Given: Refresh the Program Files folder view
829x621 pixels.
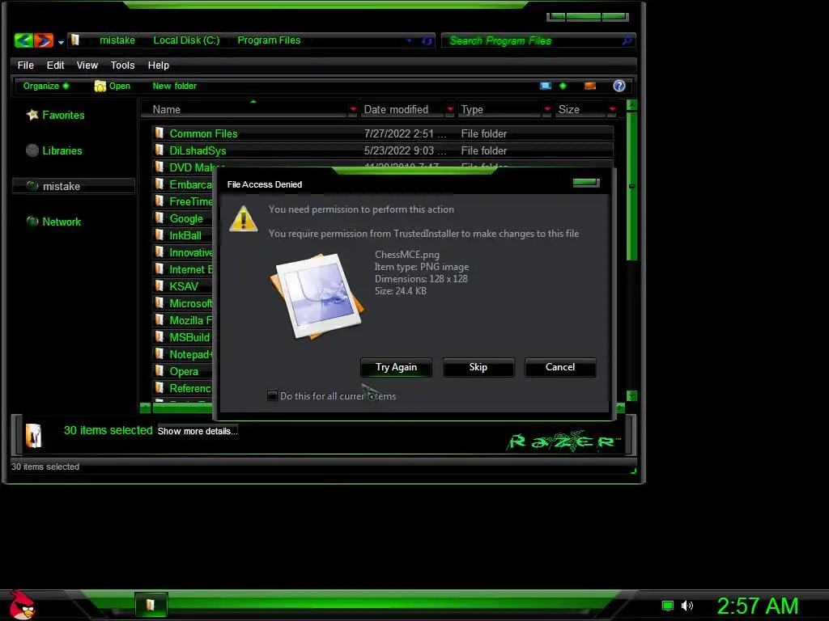Looking at the screenshot, I should 427,40.
